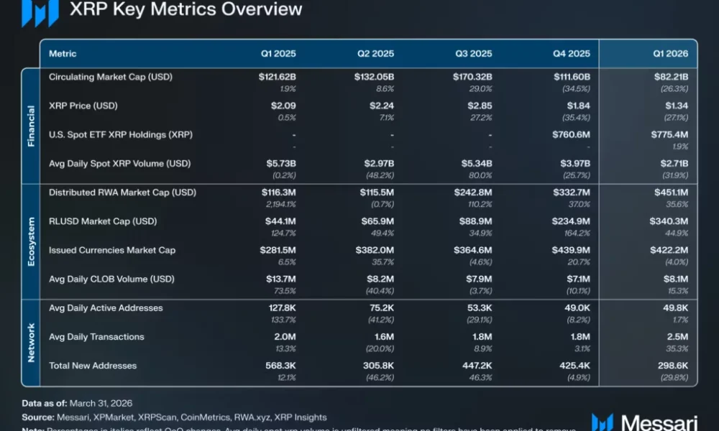
Task: Click the "53.3K" active addresses value
Action: click(x=480, y=307)
